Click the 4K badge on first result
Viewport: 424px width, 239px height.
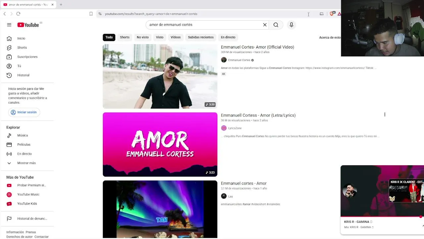224,74
